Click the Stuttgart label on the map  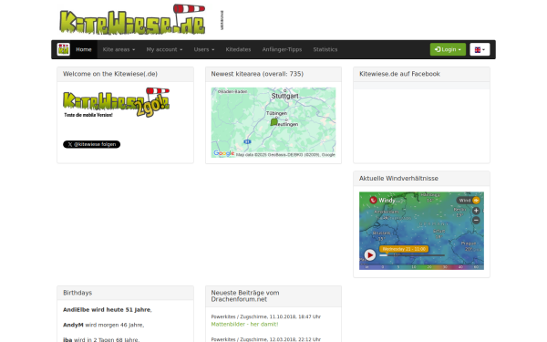(x=285, y=96)
